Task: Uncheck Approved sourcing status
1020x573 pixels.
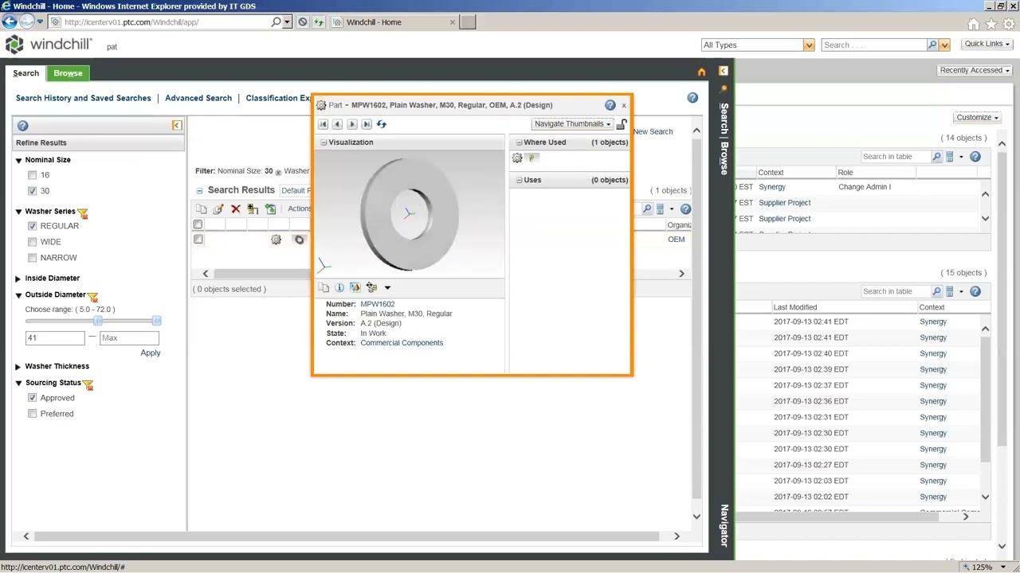Action: click(x=33, y=398)
